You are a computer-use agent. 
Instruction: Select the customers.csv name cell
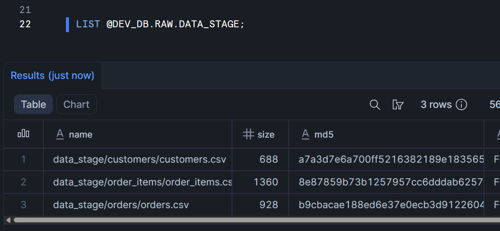(x=140, y=159)
